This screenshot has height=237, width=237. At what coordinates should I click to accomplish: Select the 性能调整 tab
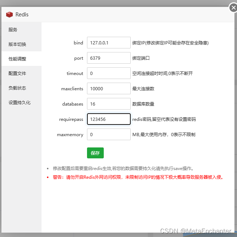[21, 59]
